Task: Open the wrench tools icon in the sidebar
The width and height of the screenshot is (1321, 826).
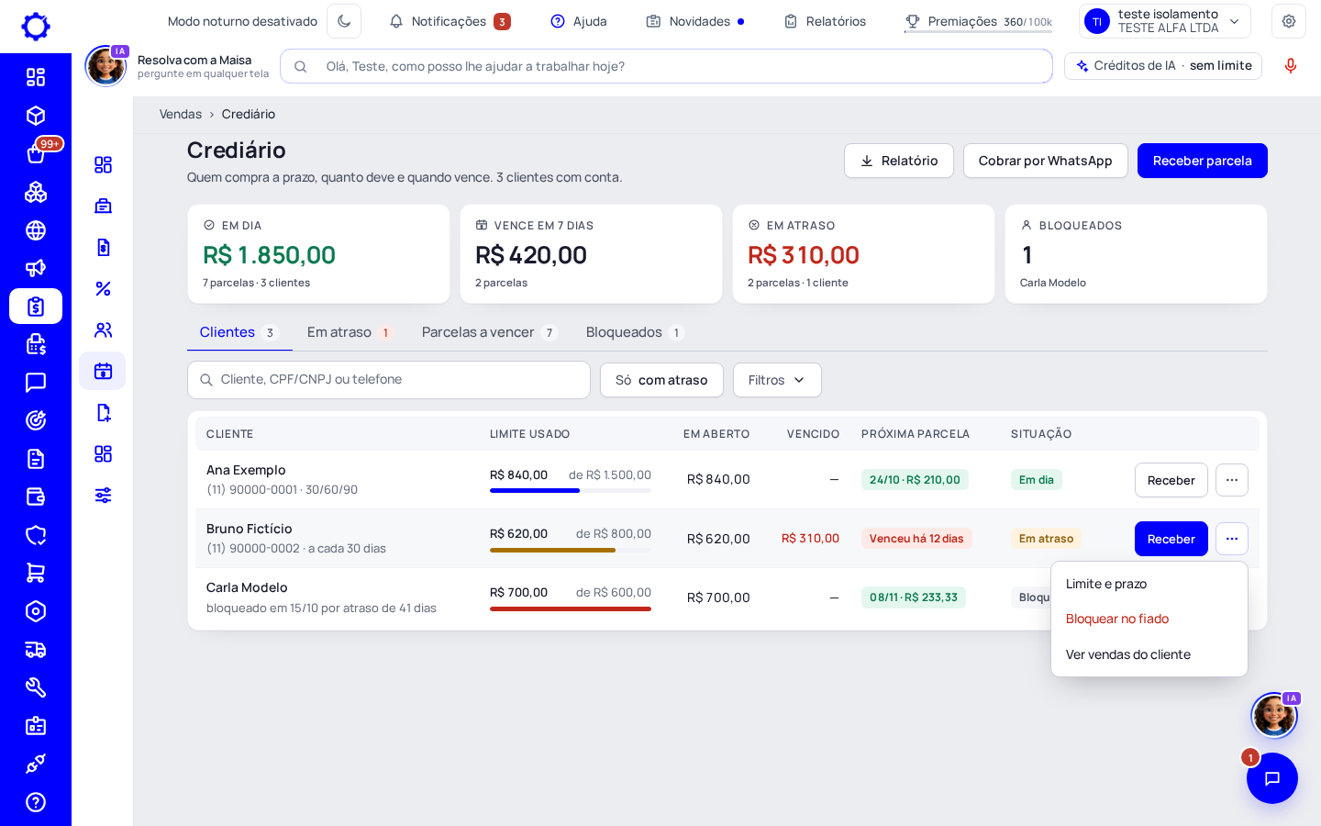Action: pos(36,687)
